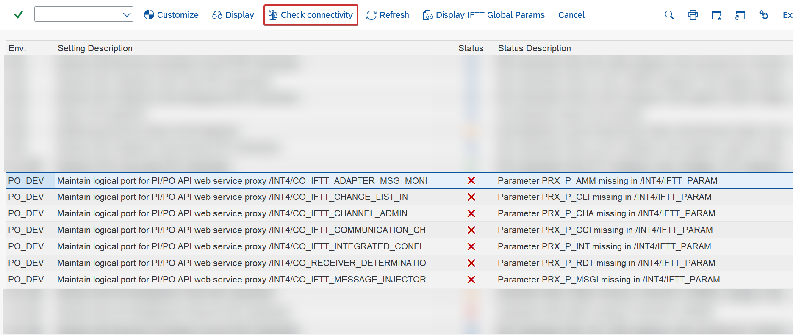Click the print icon
This screenshot has width=793, height=335.
point(693,15)
